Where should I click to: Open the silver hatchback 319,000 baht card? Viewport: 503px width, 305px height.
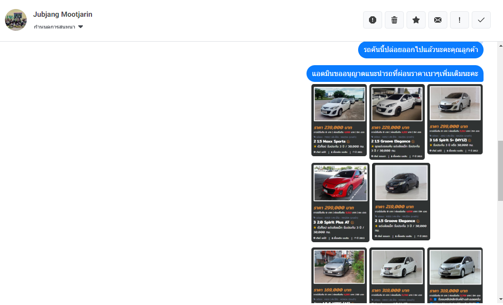[455, 275]
